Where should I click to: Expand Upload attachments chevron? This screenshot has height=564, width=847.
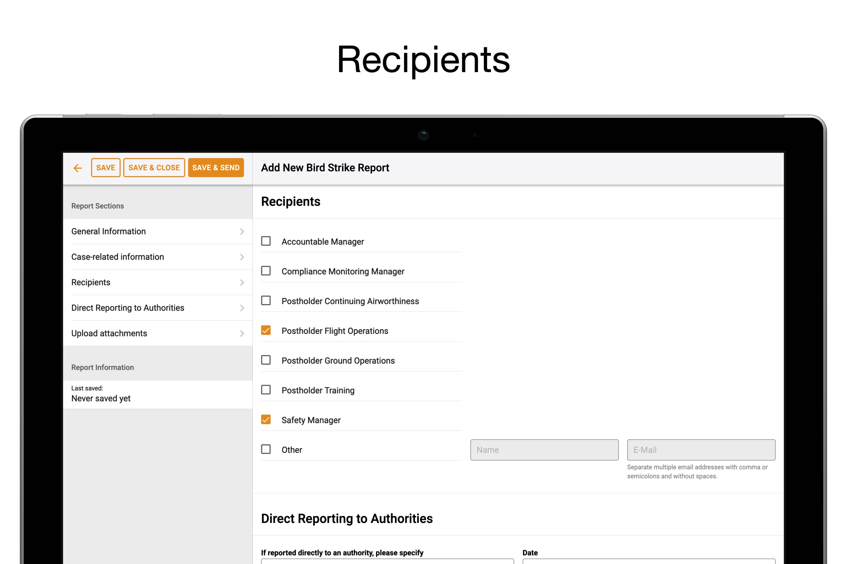click(x=242, y=334)
